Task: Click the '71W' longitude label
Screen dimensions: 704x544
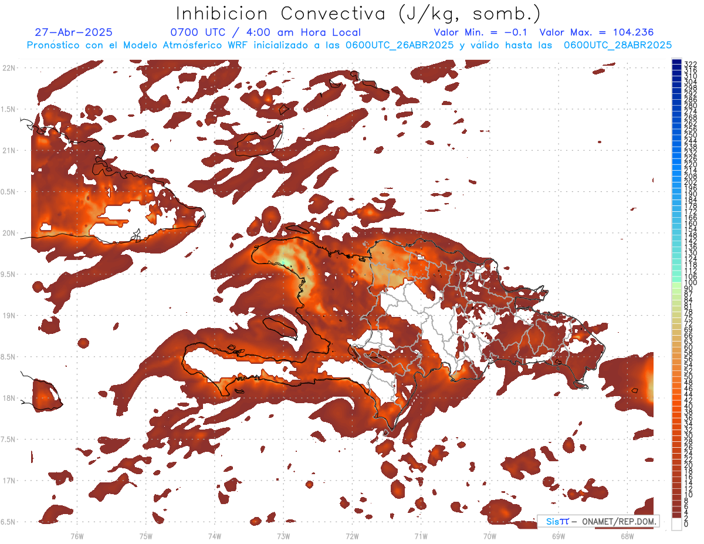Action: tap(421, 536)
